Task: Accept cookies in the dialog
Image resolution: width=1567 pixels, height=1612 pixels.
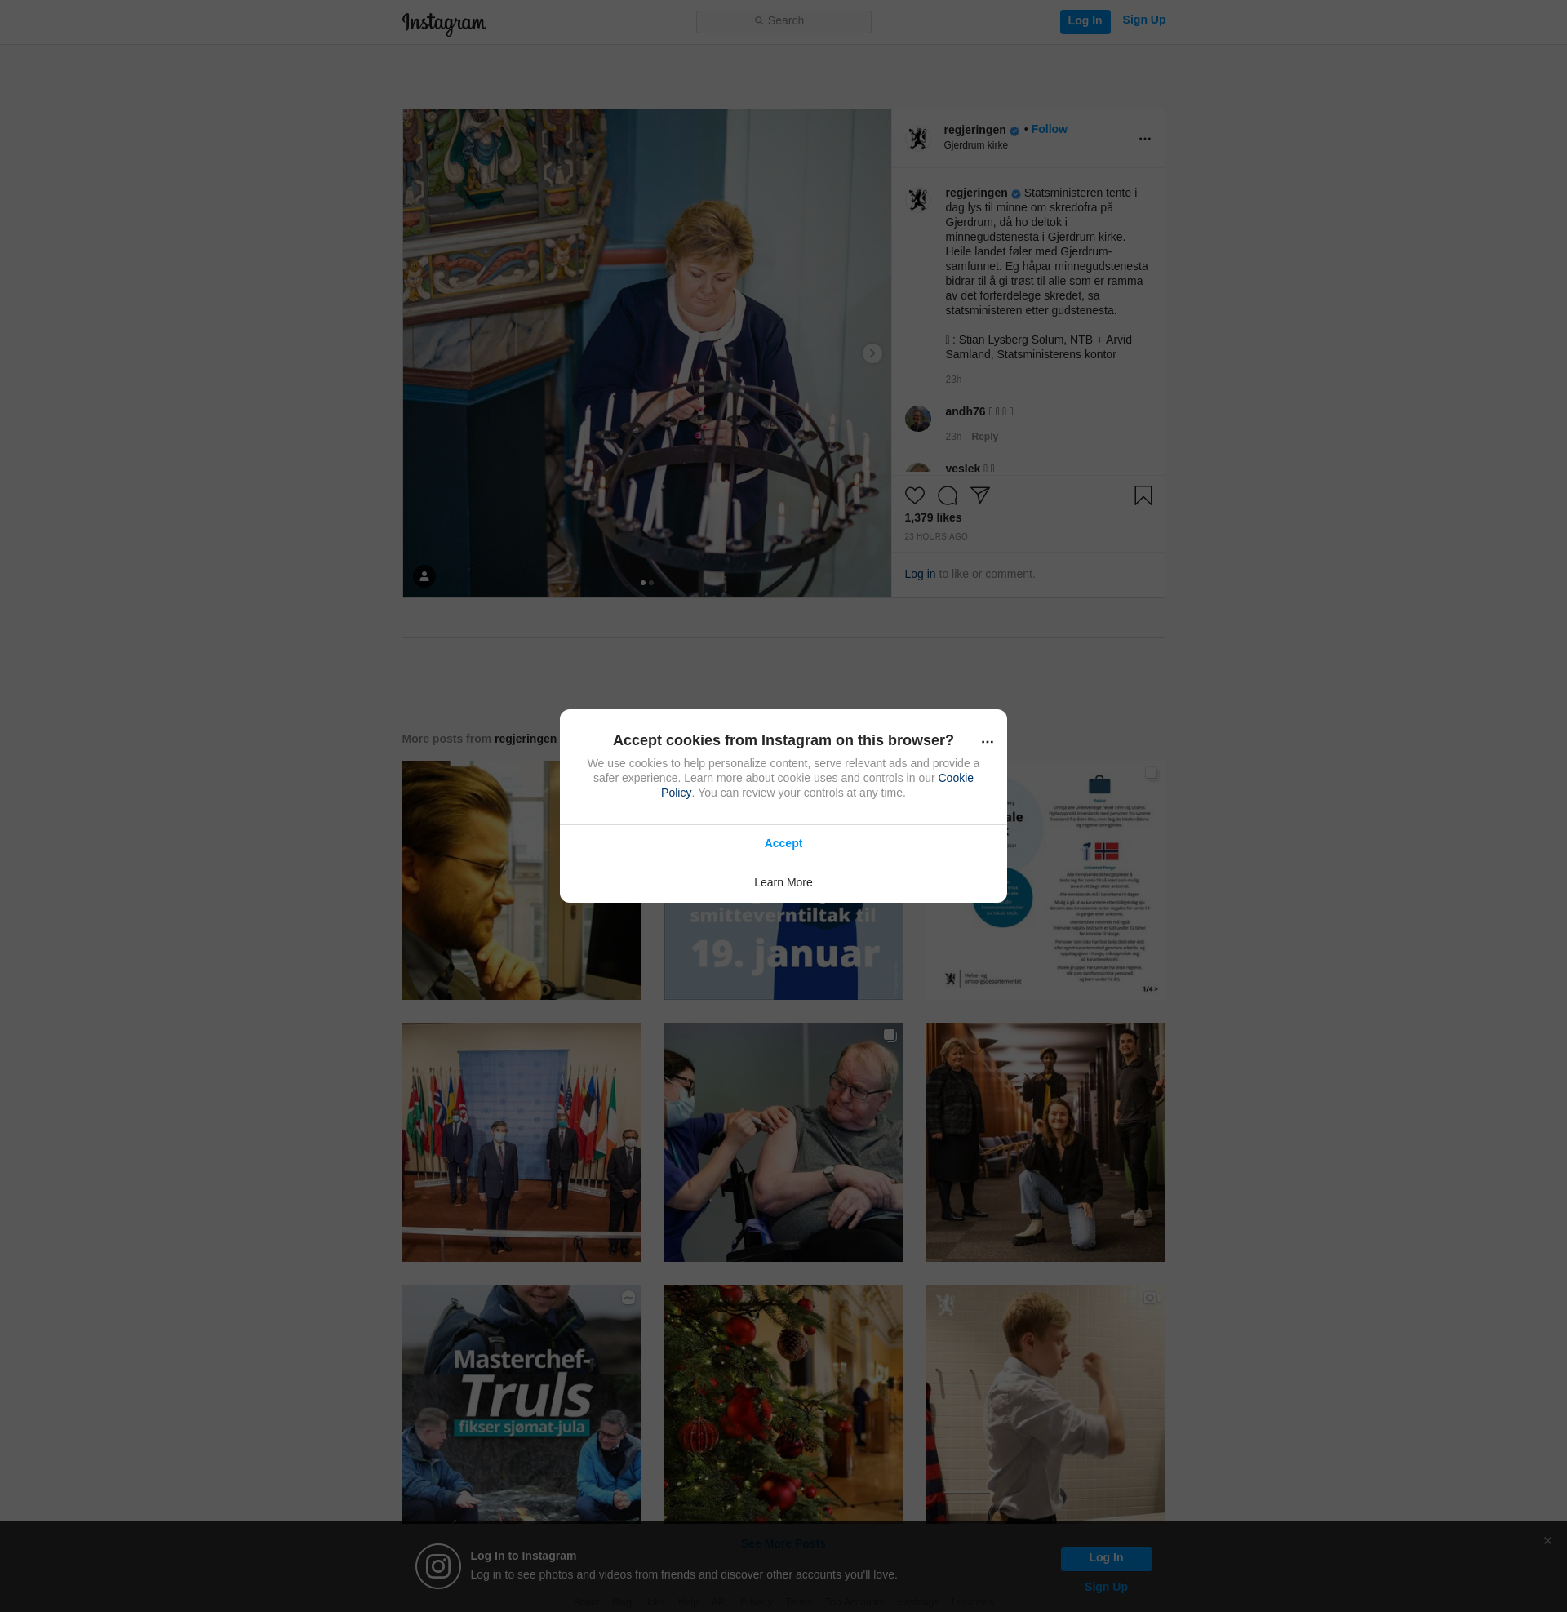Action: [783, 843]
